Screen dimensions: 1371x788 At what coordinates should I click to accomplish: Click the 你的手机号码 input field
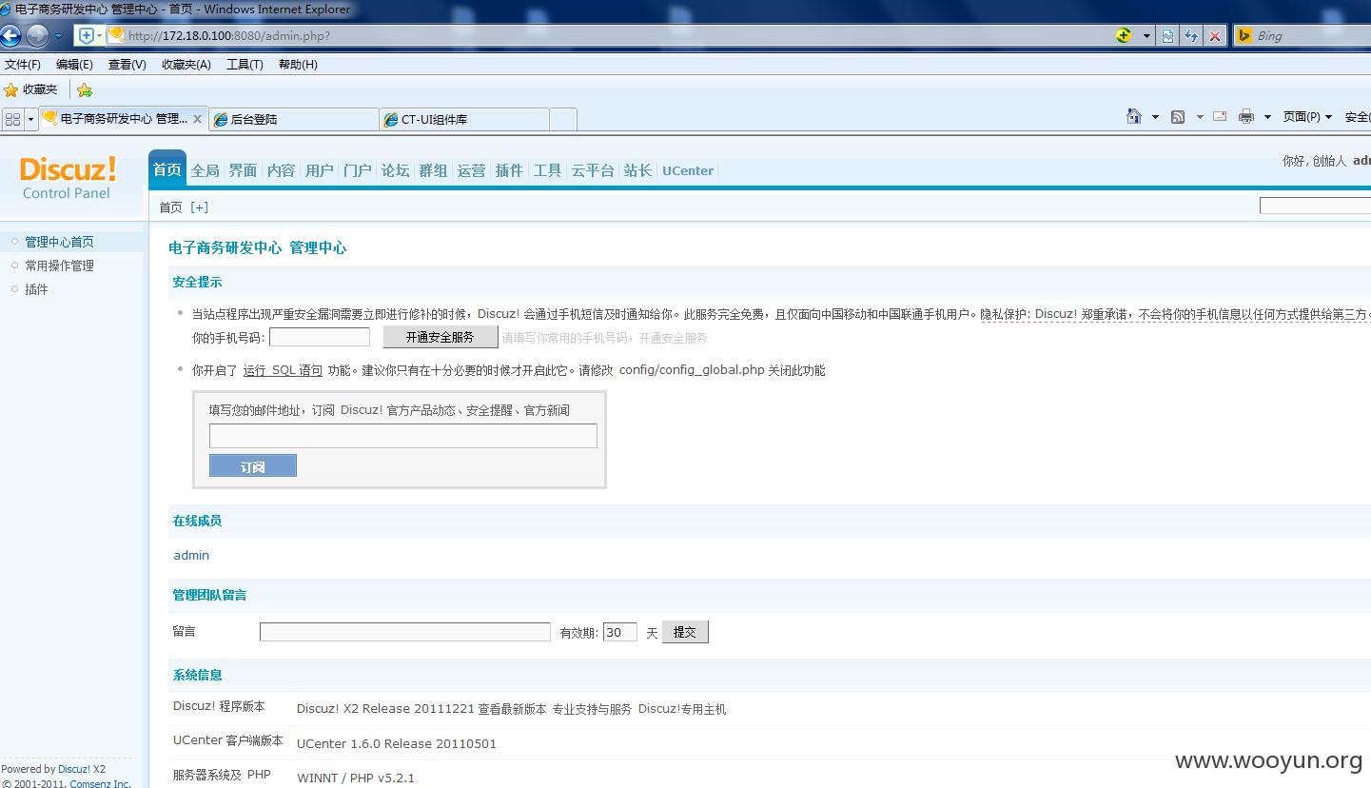320,337
